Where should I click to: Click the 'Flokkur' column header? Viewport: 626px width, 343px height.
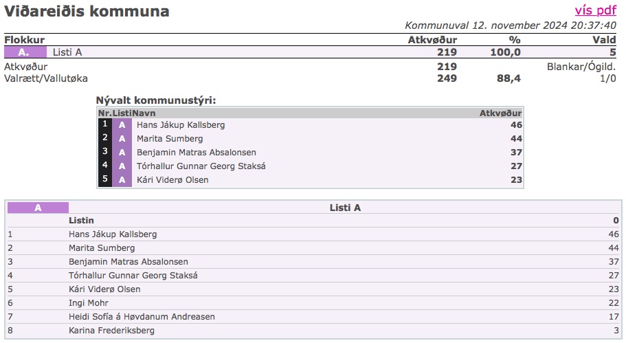pyautogui.click(x=24, y=40)
